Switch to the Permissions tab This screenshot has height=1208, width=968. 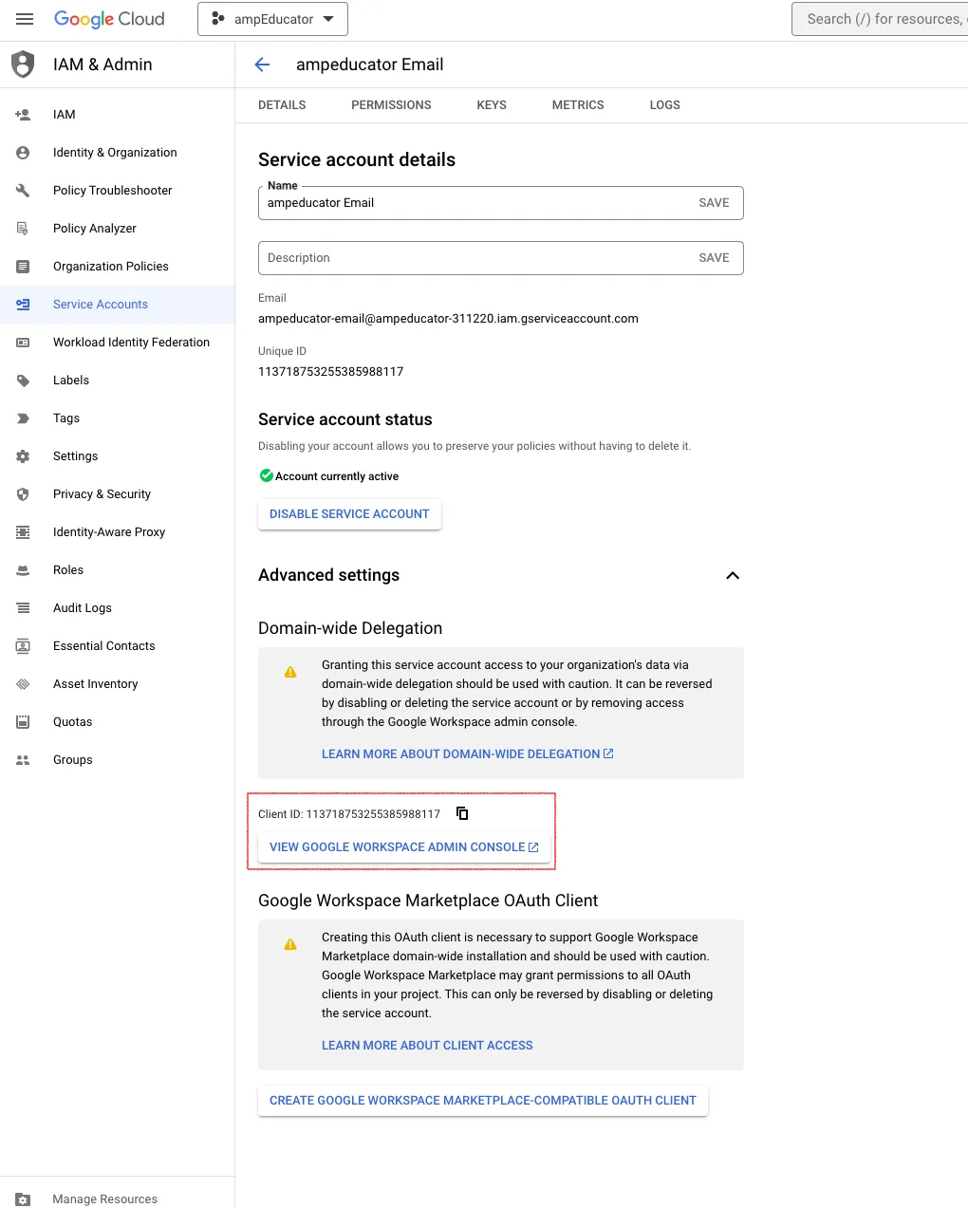pos(391,105)
